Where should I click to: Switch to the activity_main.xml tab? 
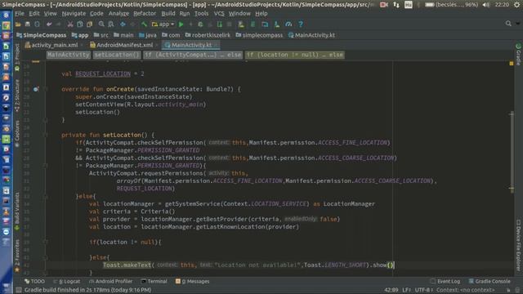click(54, 45)
